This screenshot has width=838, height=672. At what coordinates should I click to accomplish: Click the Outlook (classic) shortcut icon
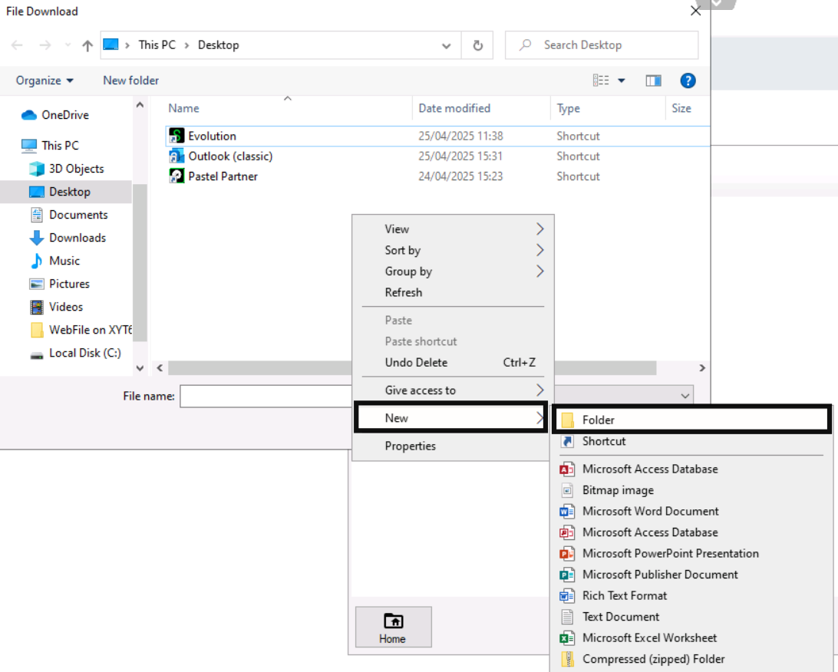[x=177, y=156]
